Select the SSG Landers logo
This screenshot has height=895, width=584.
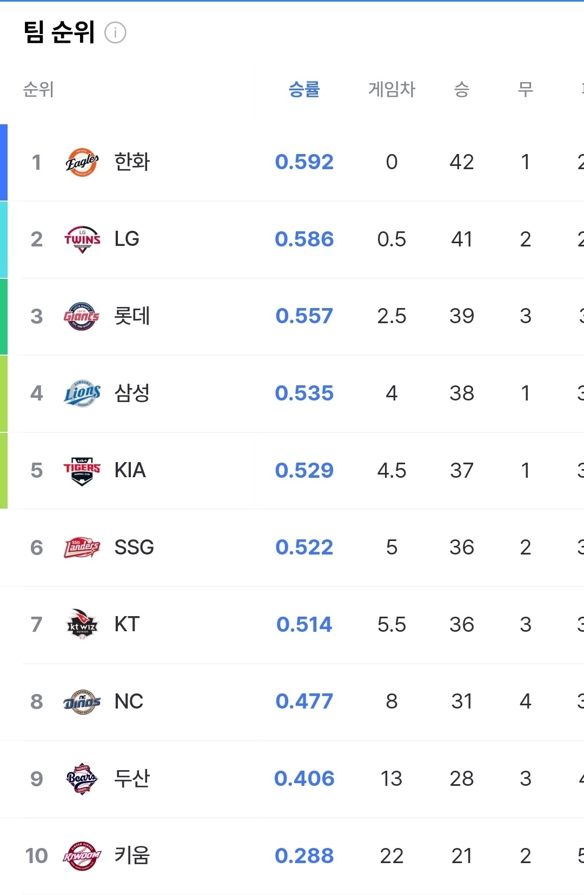coord(82,547)
